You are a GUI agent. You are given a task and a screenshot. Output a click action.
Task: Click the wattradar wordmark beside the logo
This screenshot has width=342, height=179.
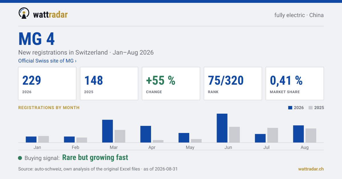50,14
